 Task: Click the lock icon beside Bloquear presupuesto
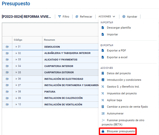point(103,131)
